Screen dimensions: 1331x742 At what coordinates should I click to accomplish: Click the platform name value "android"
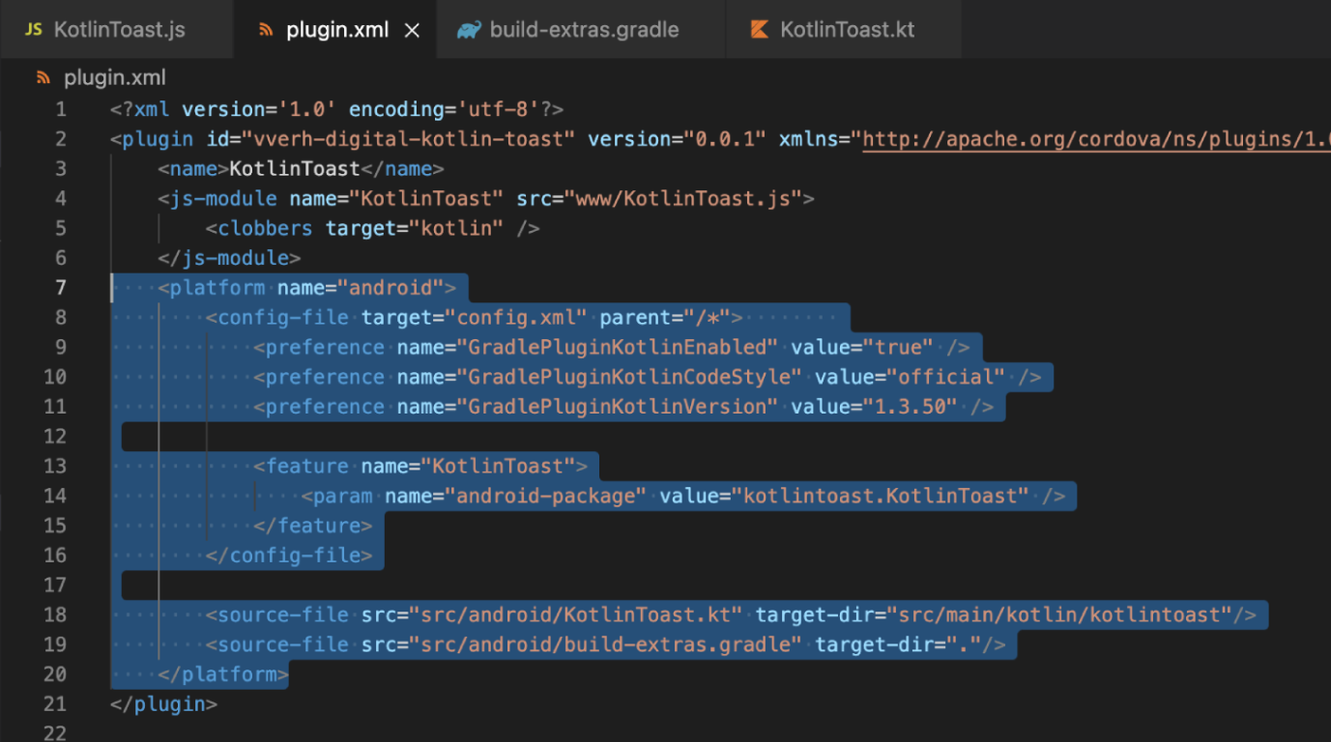[x=390, y=288]
